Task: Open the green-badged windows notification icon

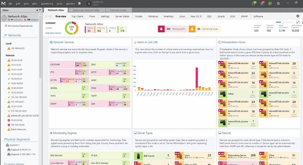Action: click(x=254, y=4)
